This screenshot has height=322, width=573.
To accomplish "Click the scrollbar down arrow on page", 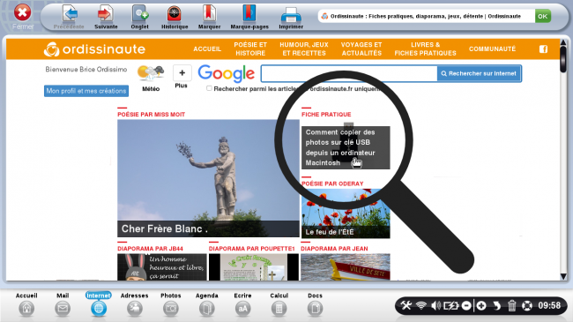I will pos(563,276).
